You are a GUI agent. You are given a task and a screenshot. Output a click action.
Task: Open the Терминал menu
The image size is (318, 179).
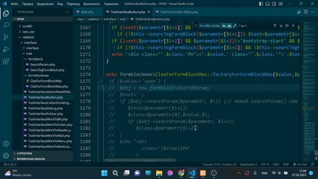point(111,4)
